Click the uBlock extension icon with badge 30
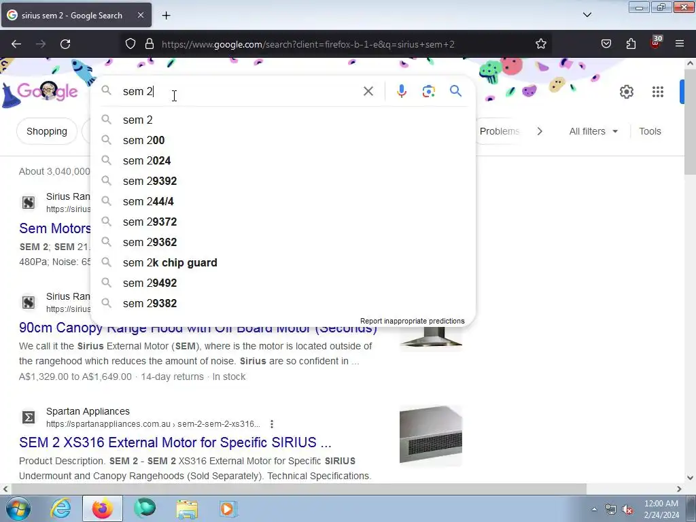The image size is (696, 522). 656,43
